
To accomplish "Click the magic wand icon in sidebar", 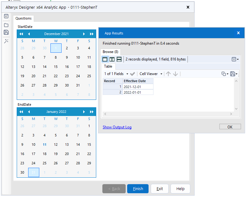I will pos(6,41).
